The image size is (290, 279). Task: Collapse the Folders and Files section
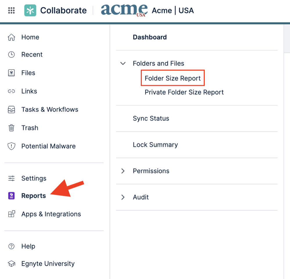tap(123, 63)
